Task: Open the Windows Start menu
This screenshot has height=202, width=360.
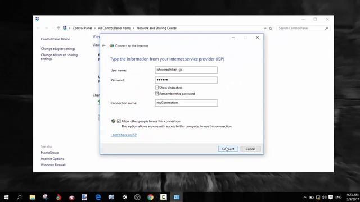Action: tap(6, 197)
